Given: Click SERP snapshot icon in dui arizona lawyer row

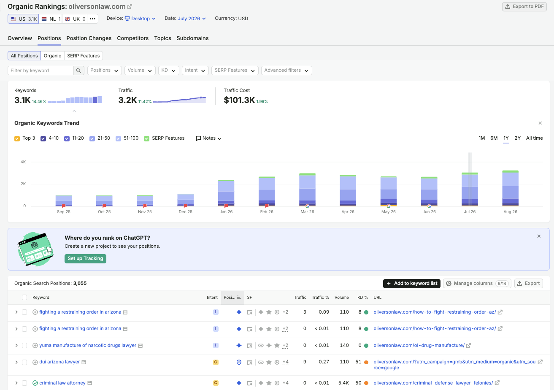Looking at the screenshot, I should click(250, 362).
